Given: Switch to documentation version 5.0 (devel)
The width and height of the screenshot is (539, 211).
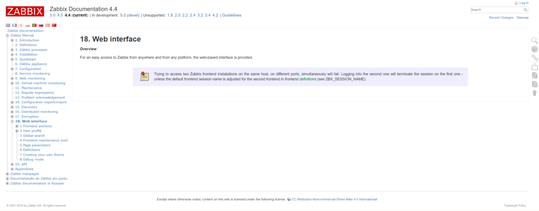Looking at the screenshot, I should pyautogui.click(x=129, y=15).
